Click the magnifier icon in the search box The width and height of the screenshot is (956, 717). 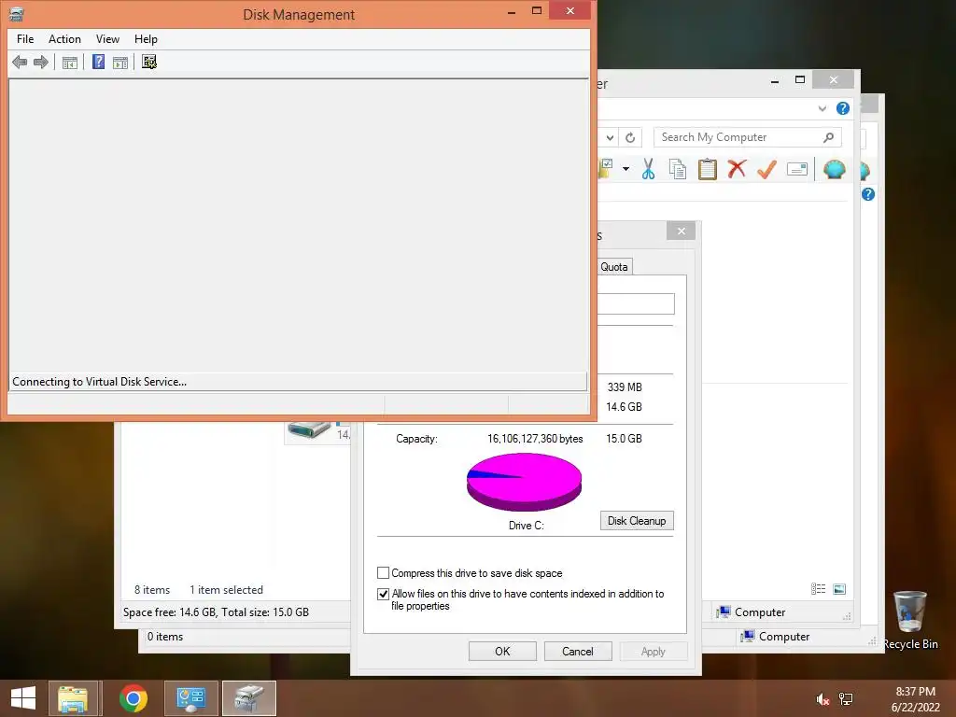click(x=828, y=137)
